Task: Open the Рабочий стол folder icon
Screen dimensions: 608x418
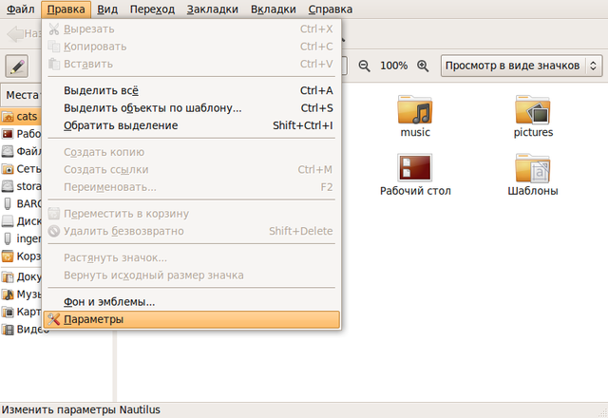Action: (415, 169)
